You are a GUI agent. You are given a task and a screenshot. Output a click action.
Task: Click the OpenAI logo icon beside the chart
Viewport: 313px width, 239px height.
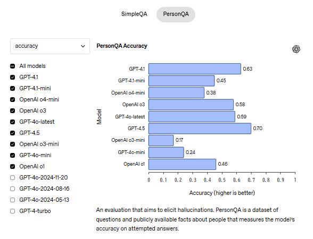click(296, 49)
